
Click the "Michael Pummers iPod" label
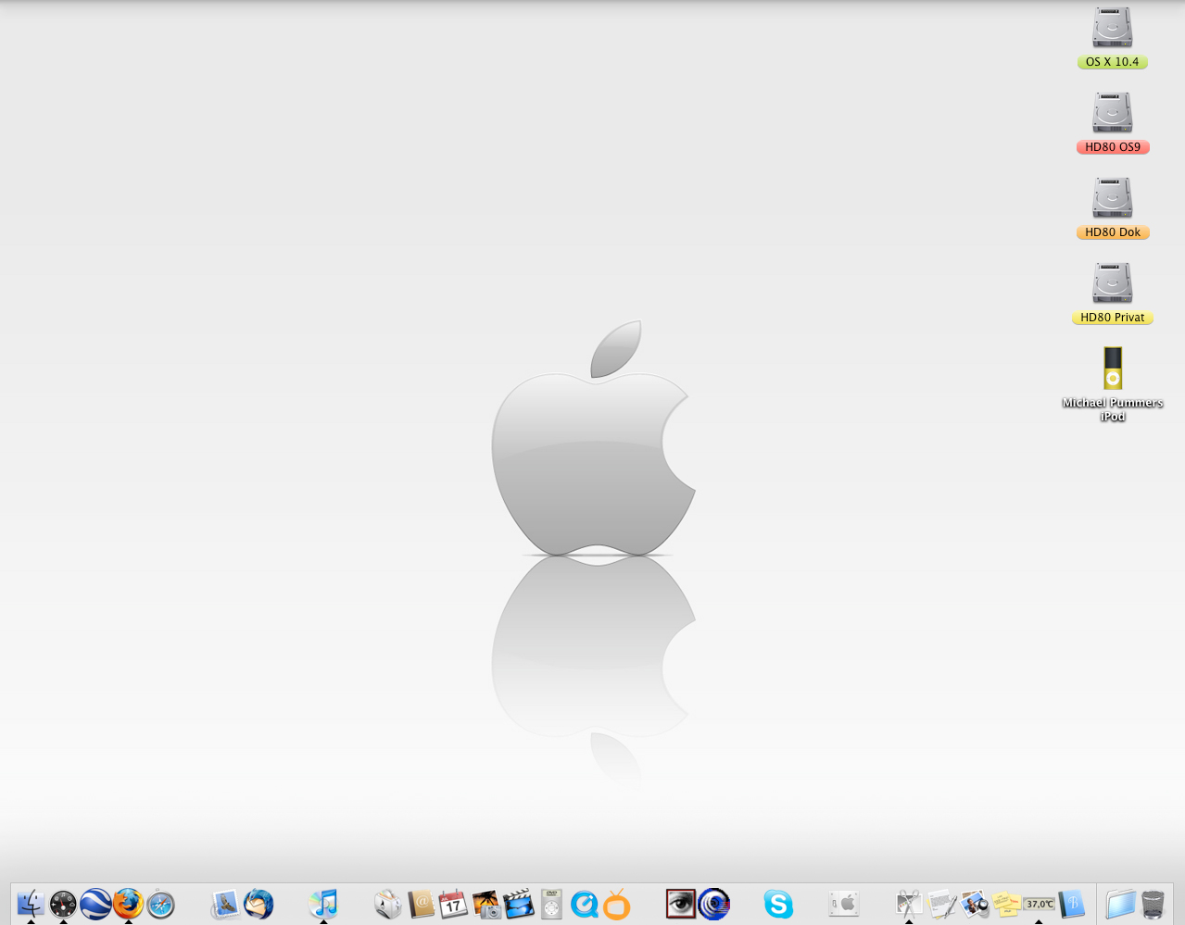pyautogui.click(x=1113, y=409)
